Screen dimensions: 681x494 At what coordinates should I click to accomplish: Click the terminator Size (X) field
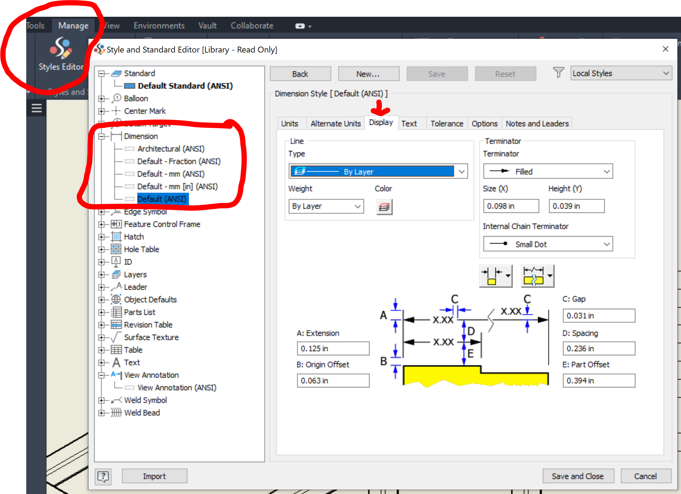pos(511,206)
